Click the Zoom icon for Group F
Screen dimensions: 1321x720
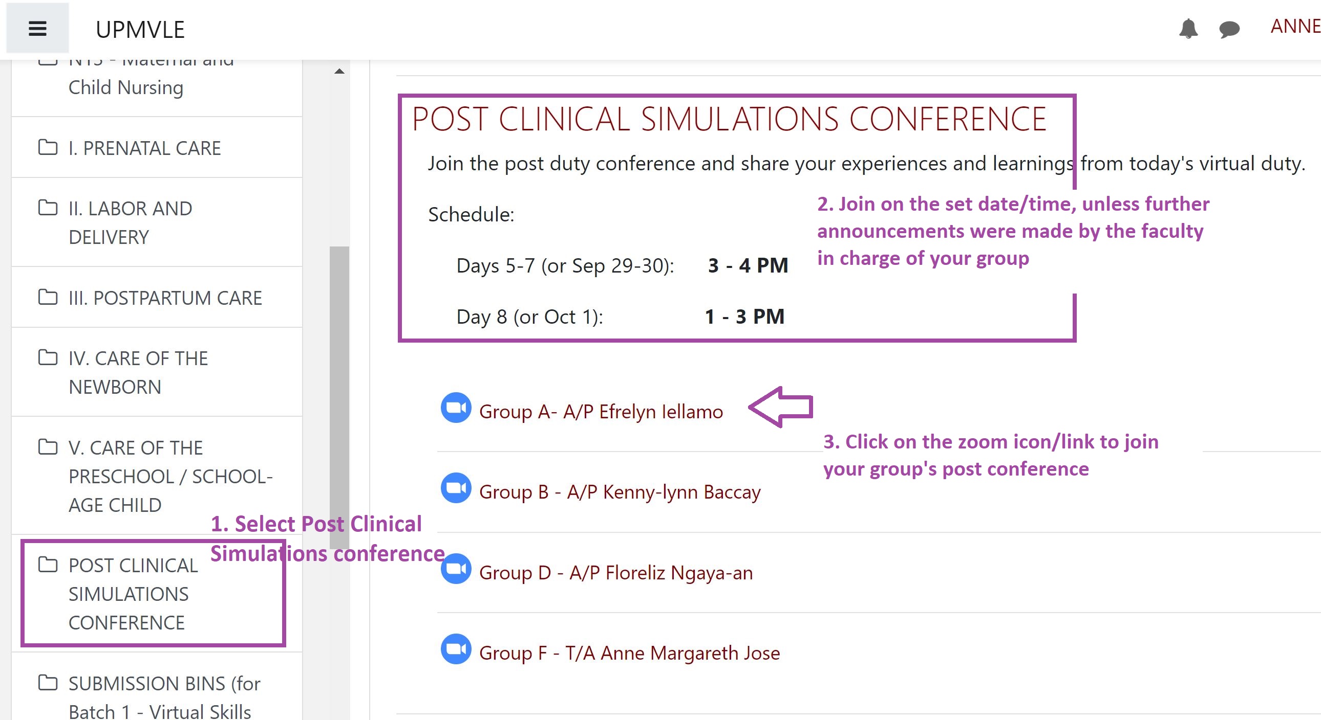(456, 649)
